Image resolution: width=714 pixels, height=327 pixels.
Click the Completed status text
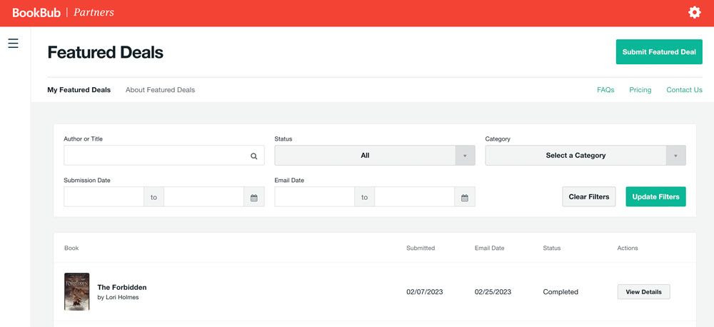point(560,292)
